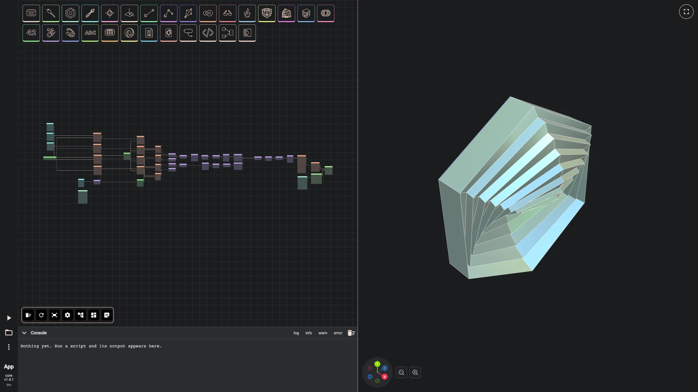This screenshot has width=698, height=392.
Task: Open the file folder in sidebar
Action: [x=9, y=332]
